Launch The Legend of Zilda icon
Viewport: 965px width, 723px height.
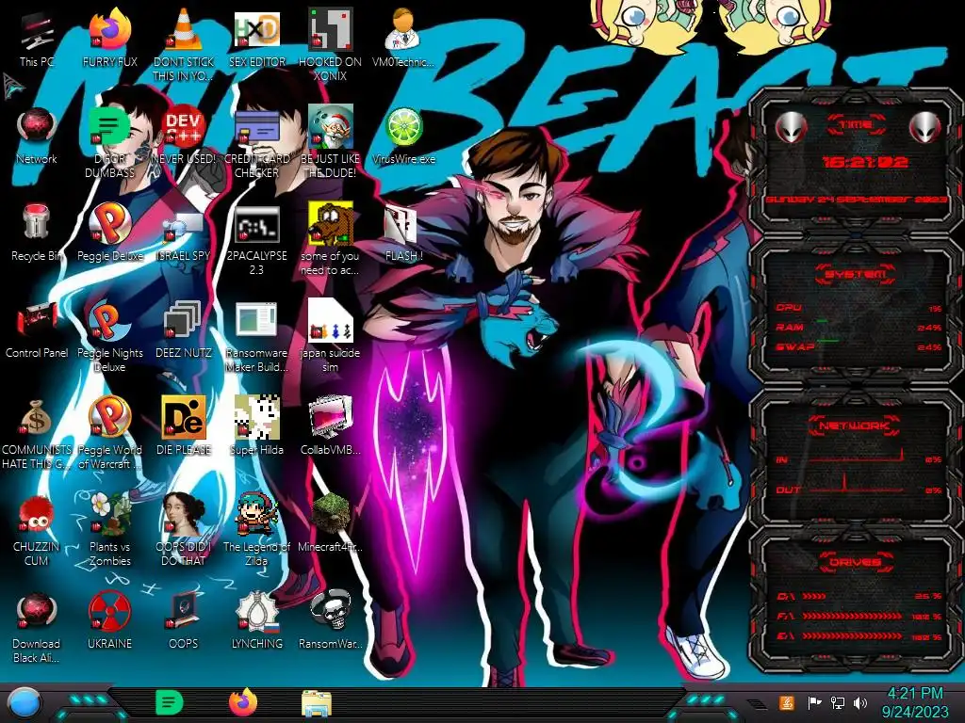[256, 530]
